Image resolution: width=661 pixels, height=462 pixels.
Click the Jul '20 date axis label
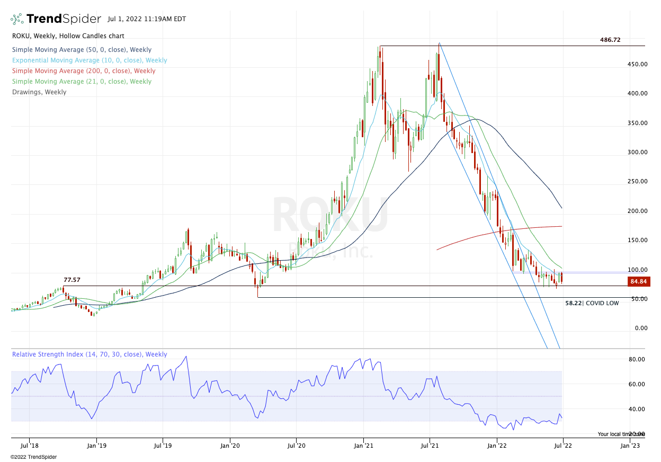tap(297, 447)
